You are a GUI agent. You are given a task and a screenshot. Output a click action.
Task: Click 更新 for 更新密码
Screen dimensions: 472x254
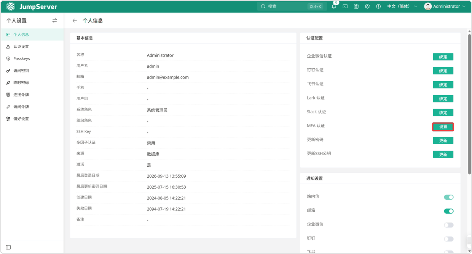point(443,140)
